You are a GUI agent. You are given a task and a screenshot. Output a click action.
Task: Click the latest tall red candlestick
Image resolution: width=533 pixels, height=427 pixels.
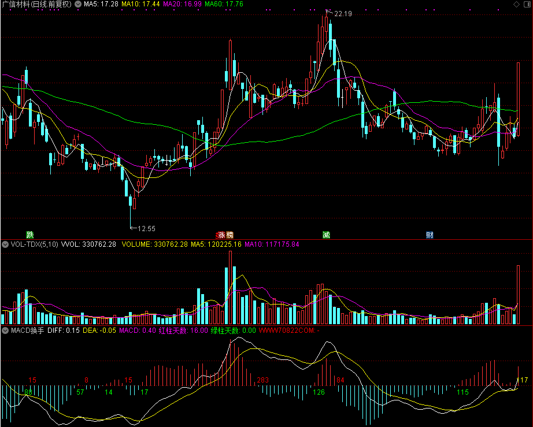coord(519,99)
